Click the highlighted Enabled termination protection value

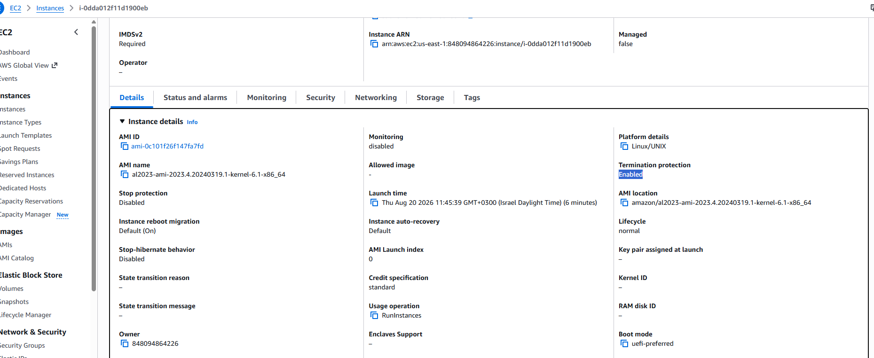[630, 174]
